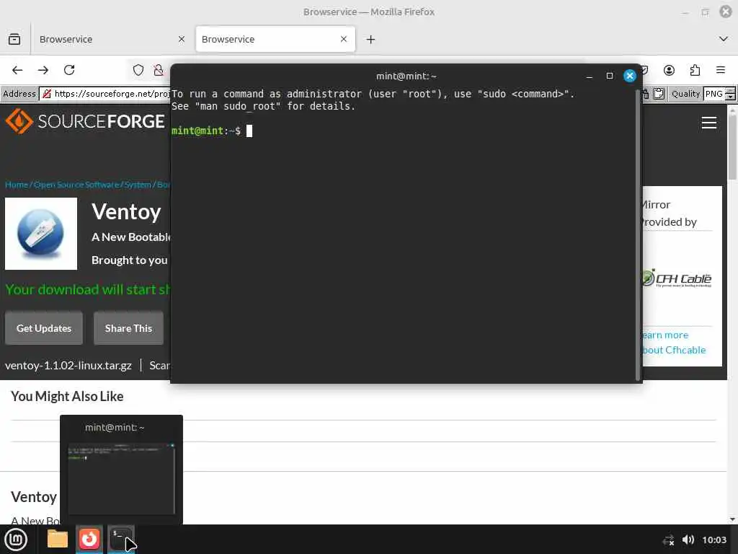
Task: Select the active second Browservice tab
Action: tap(275, 39)
